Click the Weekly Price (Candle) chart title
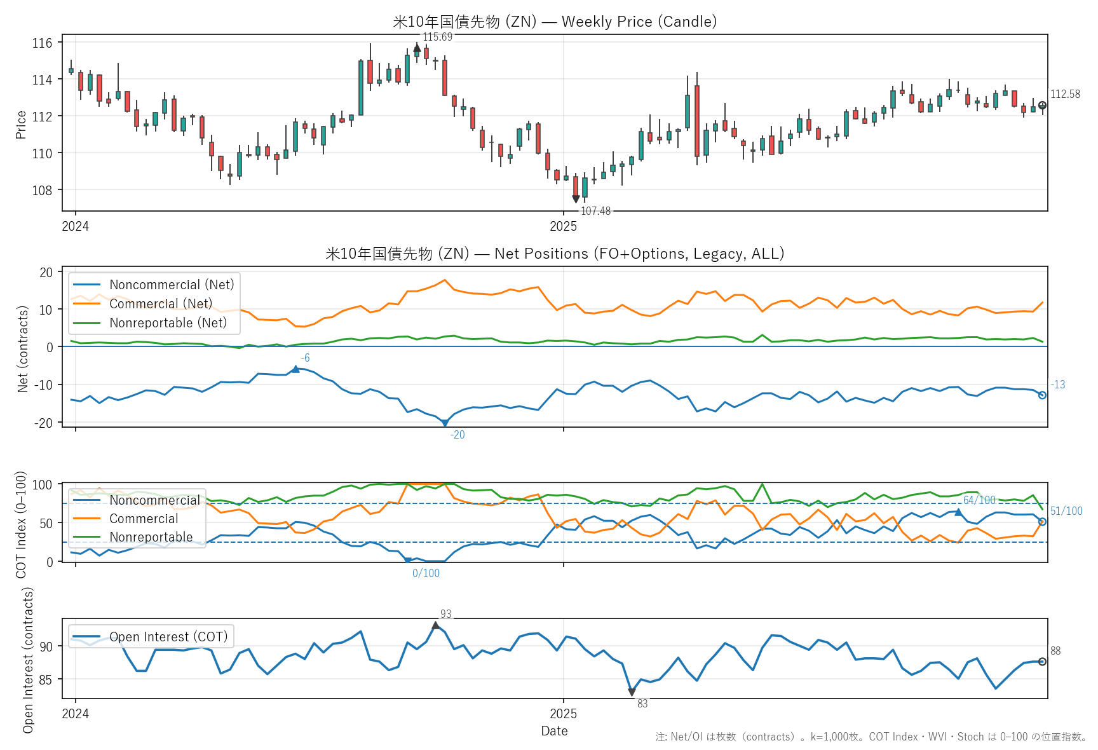 point(555,22)
